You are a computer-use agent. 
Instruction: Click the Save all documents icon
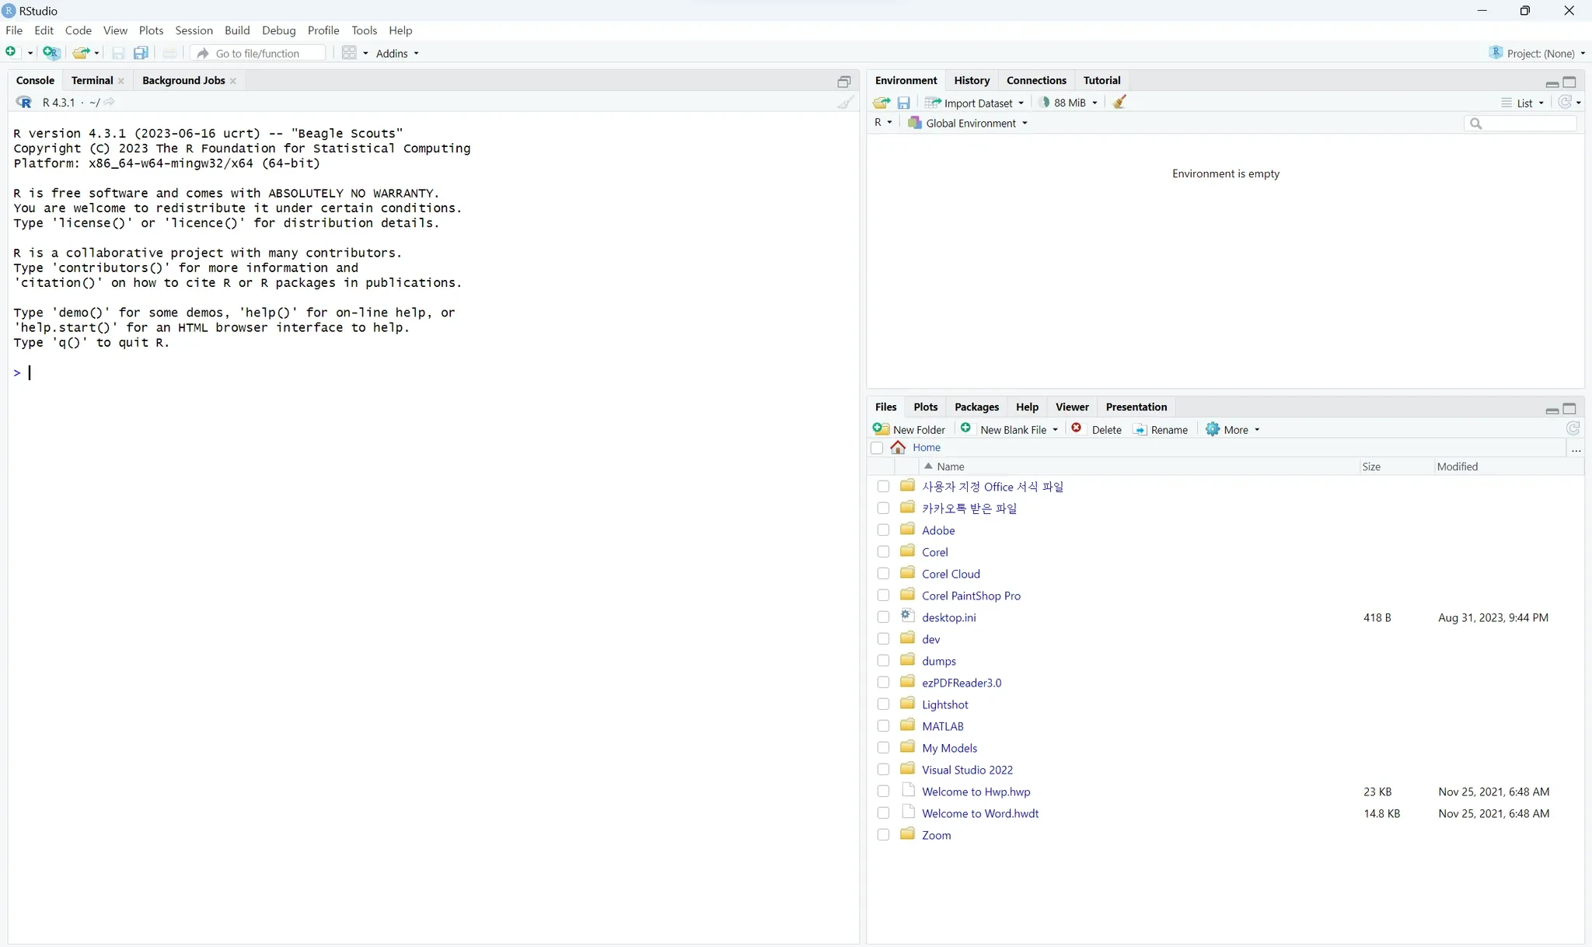click(x=141, y=53)
